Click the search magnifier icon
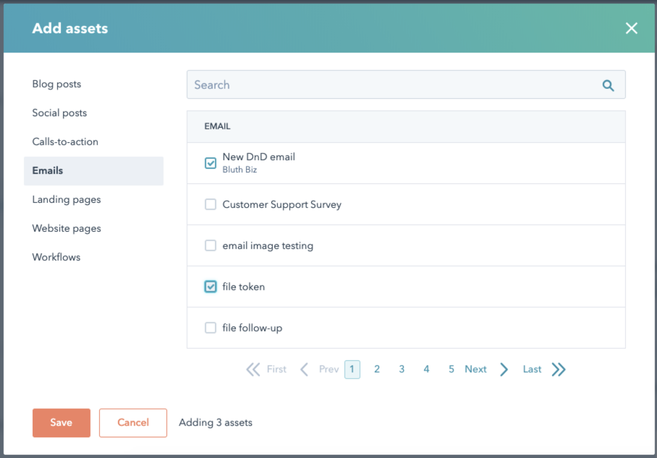Image resolution: width=657 pixels, height=458 pixels. (x=608, y=85)
